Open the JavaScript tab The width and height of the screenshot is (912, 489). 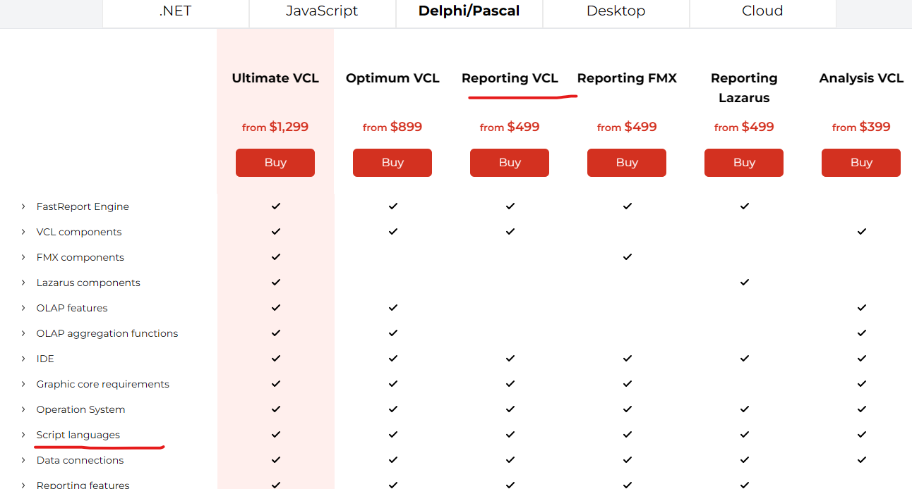pos(322,11)
